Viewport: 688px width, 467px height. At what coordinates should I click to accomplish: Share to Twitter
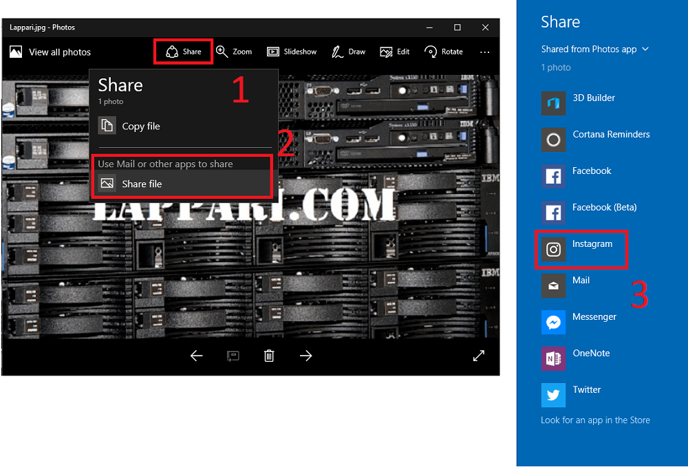click(x=571, y=395)
